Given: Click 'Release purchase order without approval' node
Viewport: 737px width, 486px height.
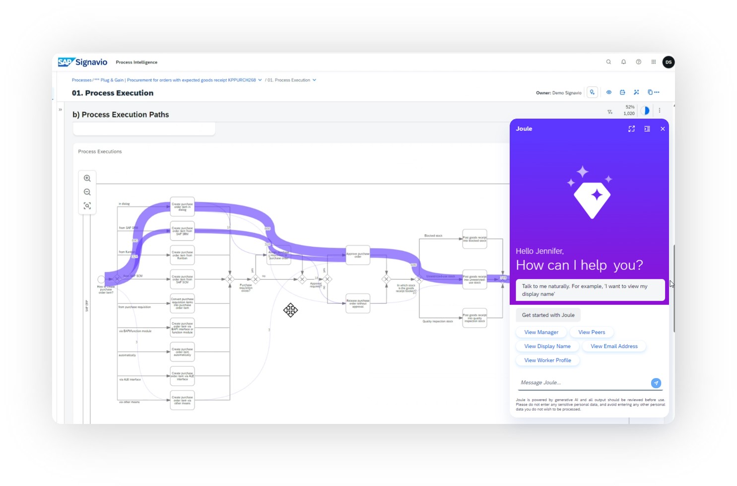Looking at the screenshot, I should (358, 303).
